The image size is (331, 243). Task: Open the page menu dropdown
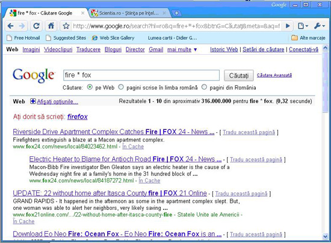(x=303, y=26)
